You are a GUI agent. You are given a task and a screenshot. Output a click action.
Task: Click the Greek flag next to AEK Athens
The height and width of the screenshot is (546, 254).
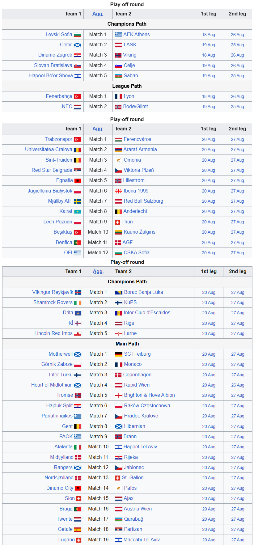tap(118, 35)
